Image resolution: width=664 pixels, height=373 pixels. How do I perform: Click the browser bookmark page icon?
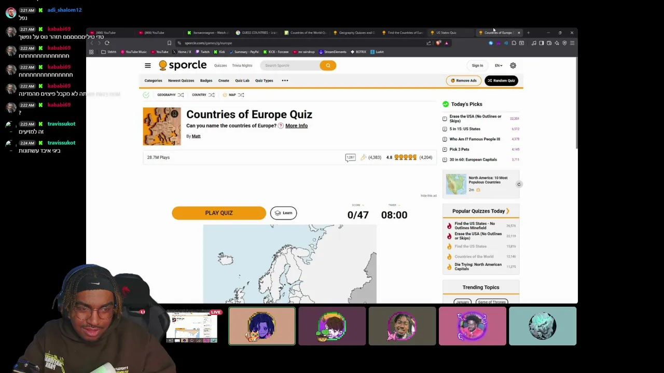click(x=169, y=43)
